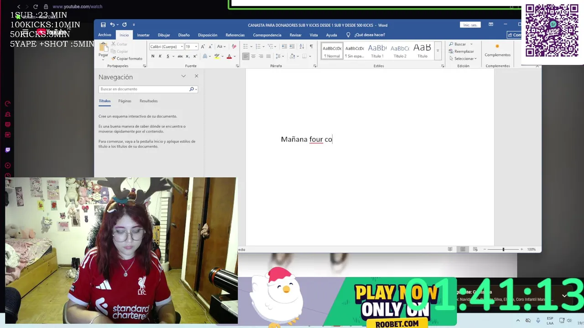Apply the yellow text highlight color
Viewport: 584px width, 328px height.
click(x=217, y=56)
